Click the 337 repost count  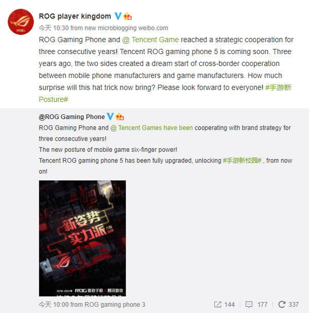click(294, 304)
